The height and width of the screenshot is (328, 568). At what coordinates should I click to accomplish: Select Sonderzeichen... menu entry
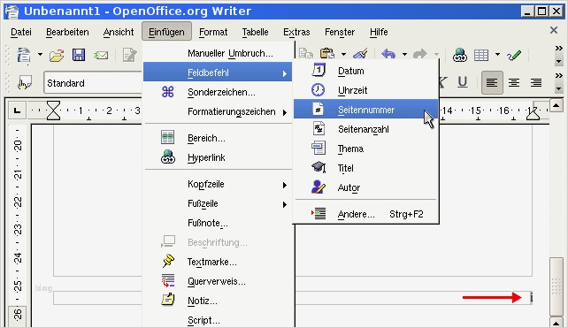pyautogui.click(x=218, y=92)
